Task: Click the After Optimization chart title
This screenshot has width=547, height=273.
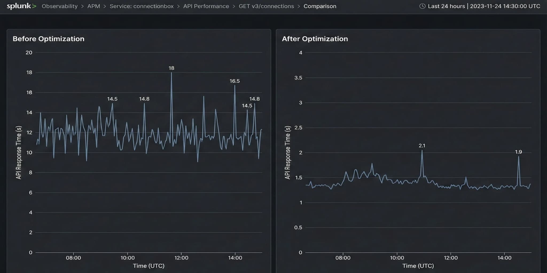Action: (x=315, y=39)
